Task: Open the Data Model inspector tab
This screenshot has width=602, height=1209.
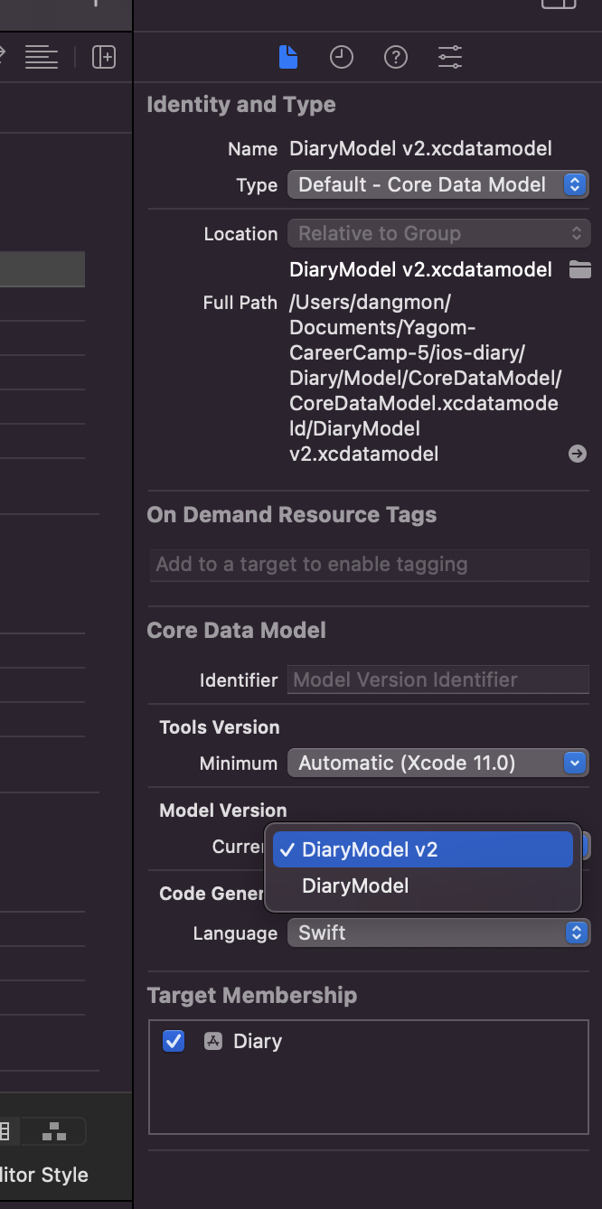Action: click(x=449, y=58)
